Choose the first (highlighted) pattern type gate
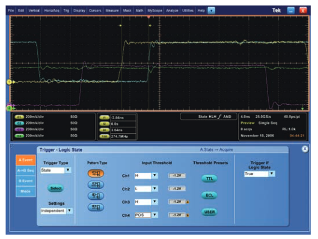The height and width of the screenshot is (239, 318). click(96, 173)
